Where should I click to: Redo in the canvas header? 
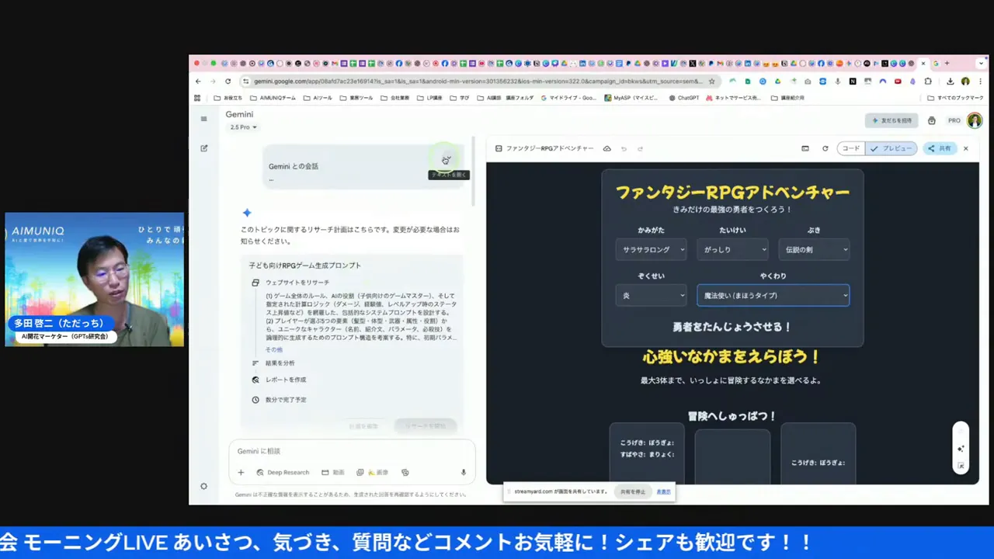(x=640, y=148)
